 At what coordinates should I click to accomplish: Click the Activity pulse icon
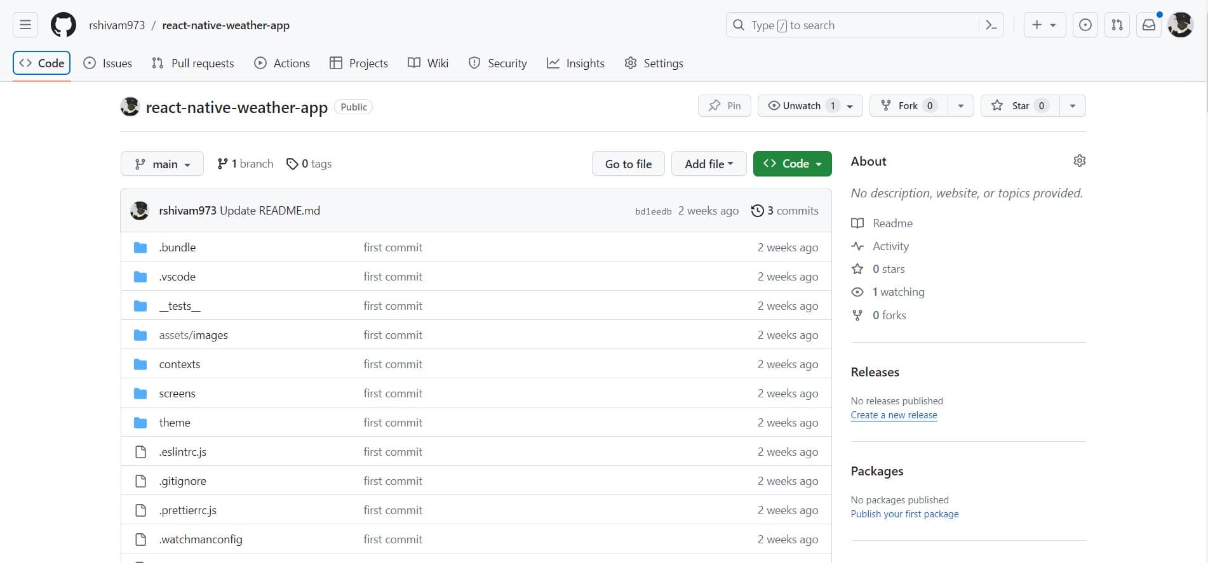coord(857,246)
